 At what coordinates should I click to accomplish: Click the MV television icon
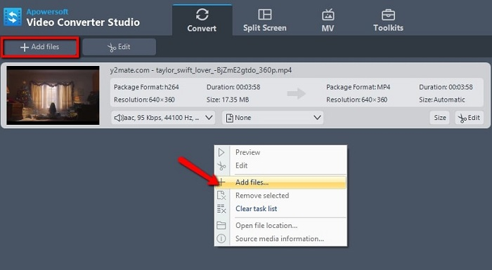[328, 15]
